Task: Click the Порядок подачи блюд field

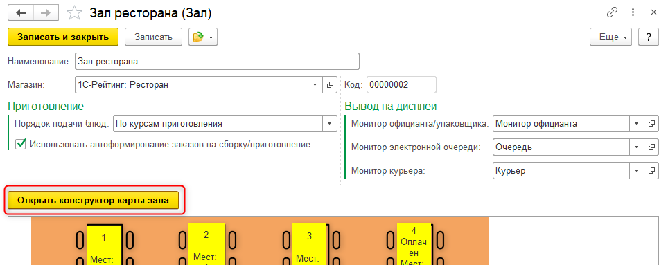Action: coord(218,124)
